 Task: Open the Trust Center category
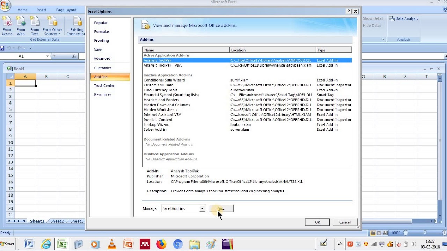110,86
